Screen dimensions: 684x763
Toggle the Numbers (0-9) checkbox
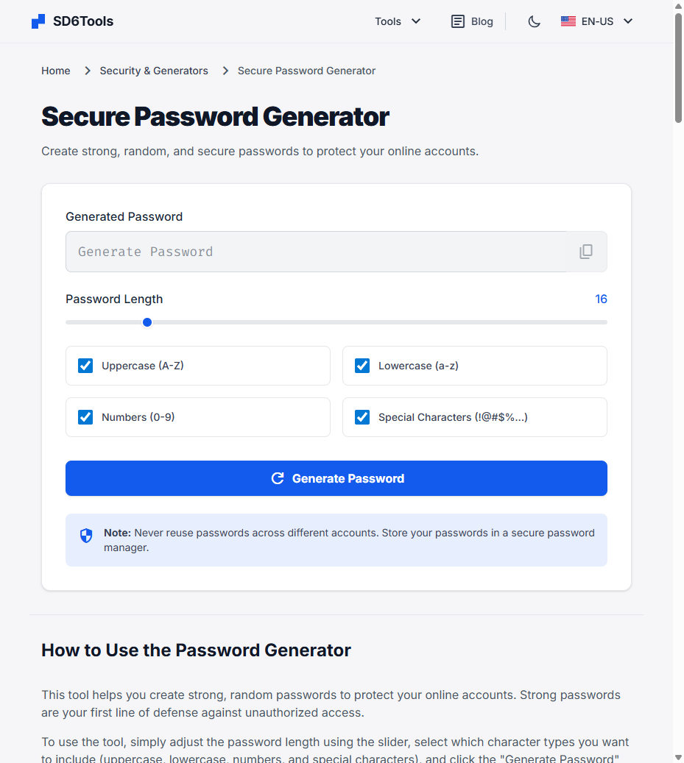[x=85, y=417]
